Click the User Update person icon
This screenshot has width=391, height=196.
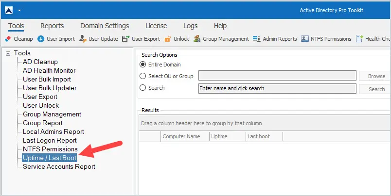click(x=83, y=39)
